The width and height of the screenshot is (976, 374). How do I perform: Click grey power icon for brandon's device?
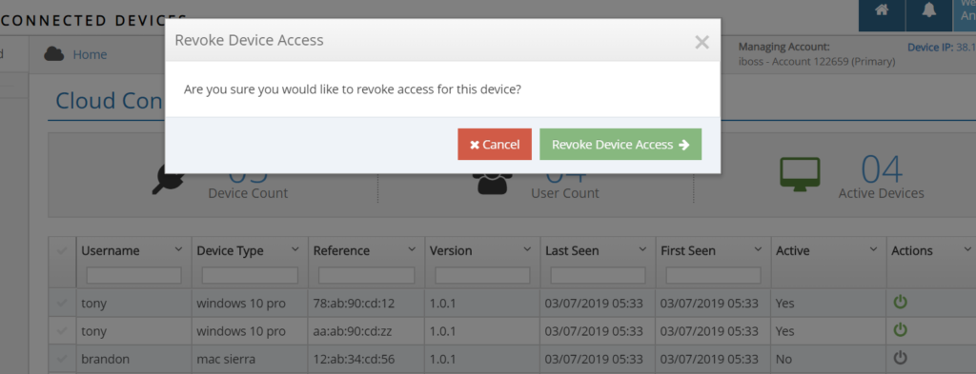tap(900, 357)
